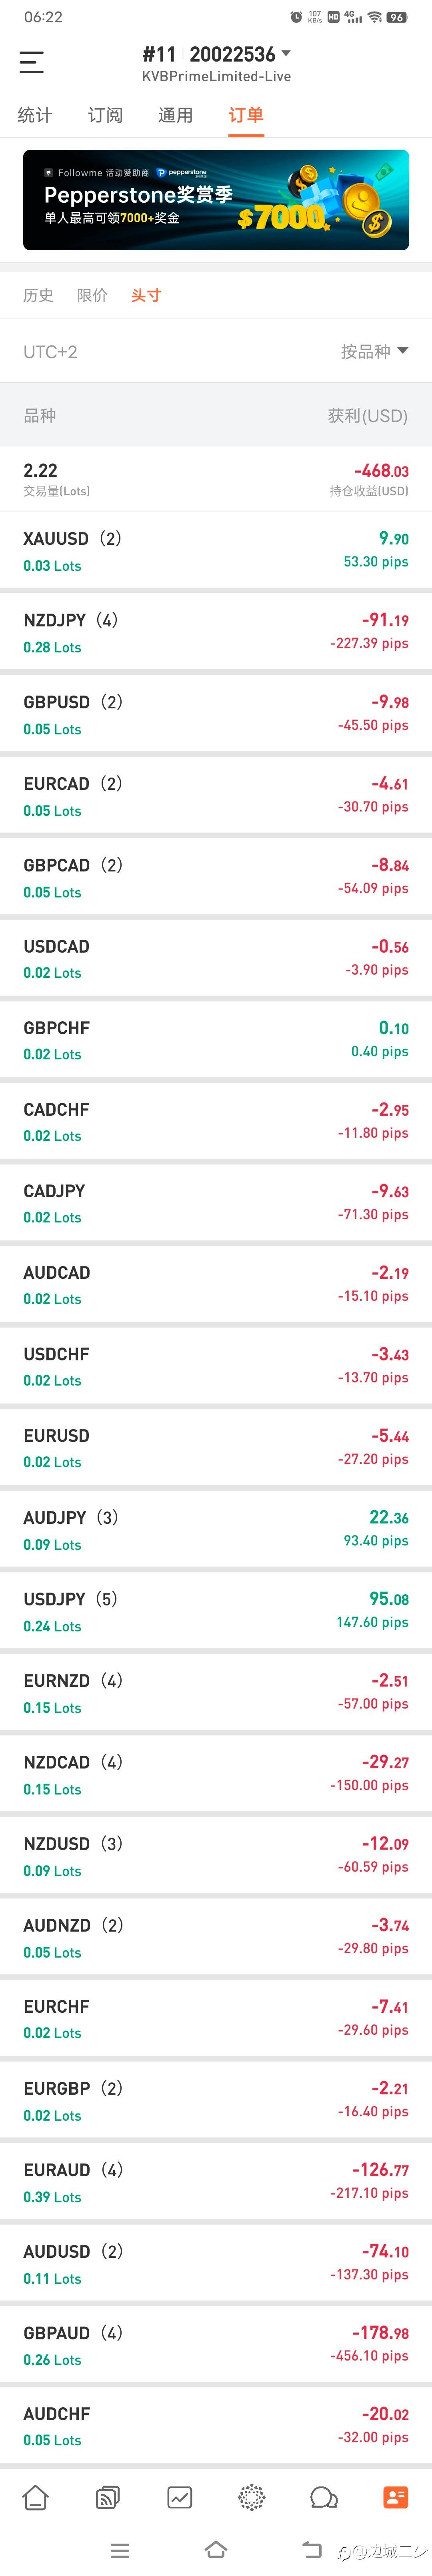Screen dimensions: 432x2576
Task: Open the Pepperstone $7000 reward banner
Action: click(x=216, y=200)
